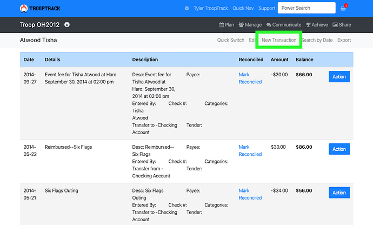Viewport: 373px width, 225px height.
Task: Click the info icon beside Troop OH2012
Action: point(66,25)
